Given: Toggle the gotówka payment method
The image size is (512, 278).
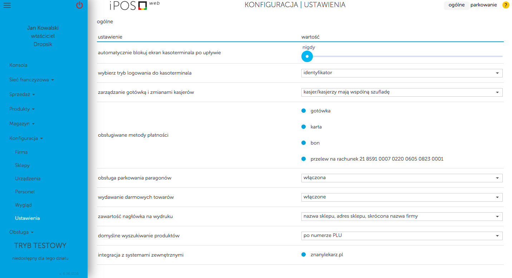Looking at the screenshot, I should 304,111.
